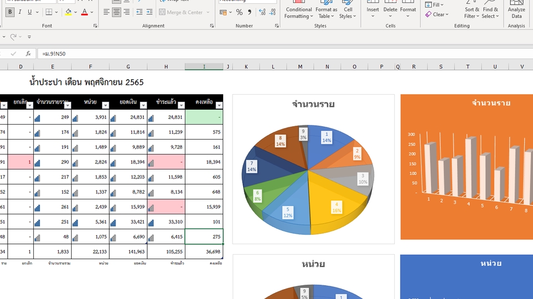Viewport: 533px width, 299px height.
Task: Select title น้ำประปา เดือน พฤศจิกายน 2565
Action: pyautogui.click(x=87, y=83)
